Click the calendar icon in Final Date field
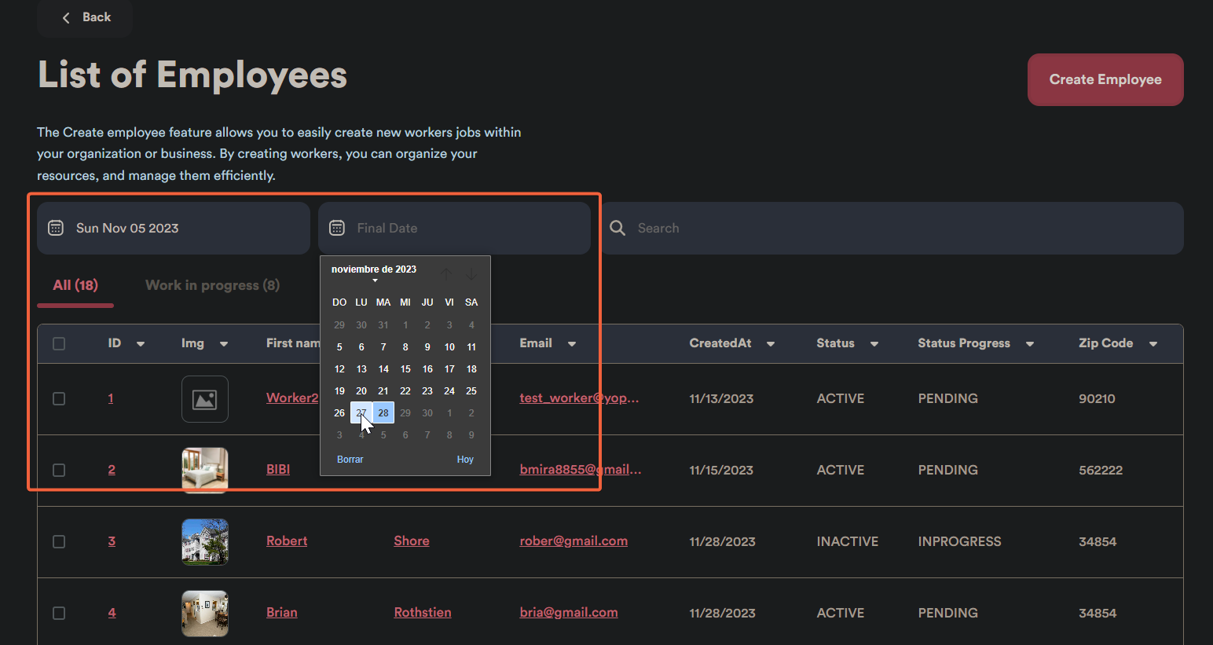This screenshot has width=1213, height=645. click(337, 228)
